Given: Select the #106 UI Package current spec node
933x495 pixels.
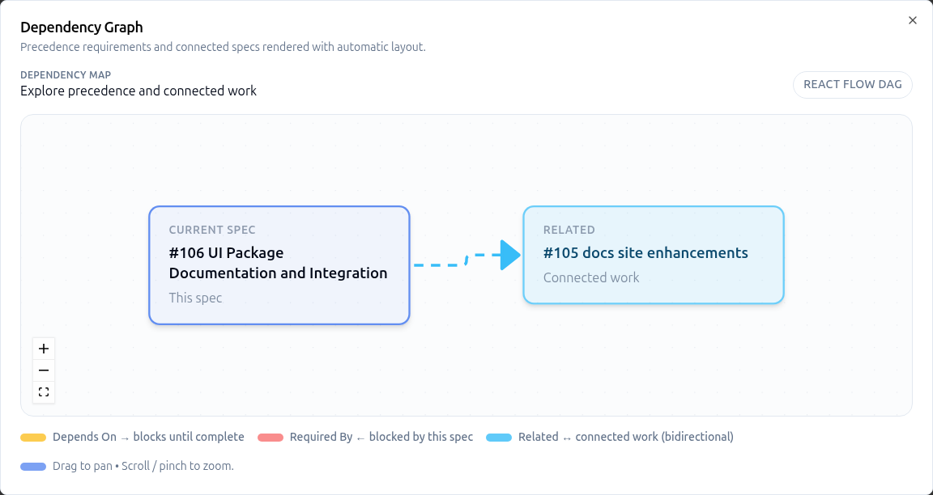Looking at the screenshot, I should [279, 264].
